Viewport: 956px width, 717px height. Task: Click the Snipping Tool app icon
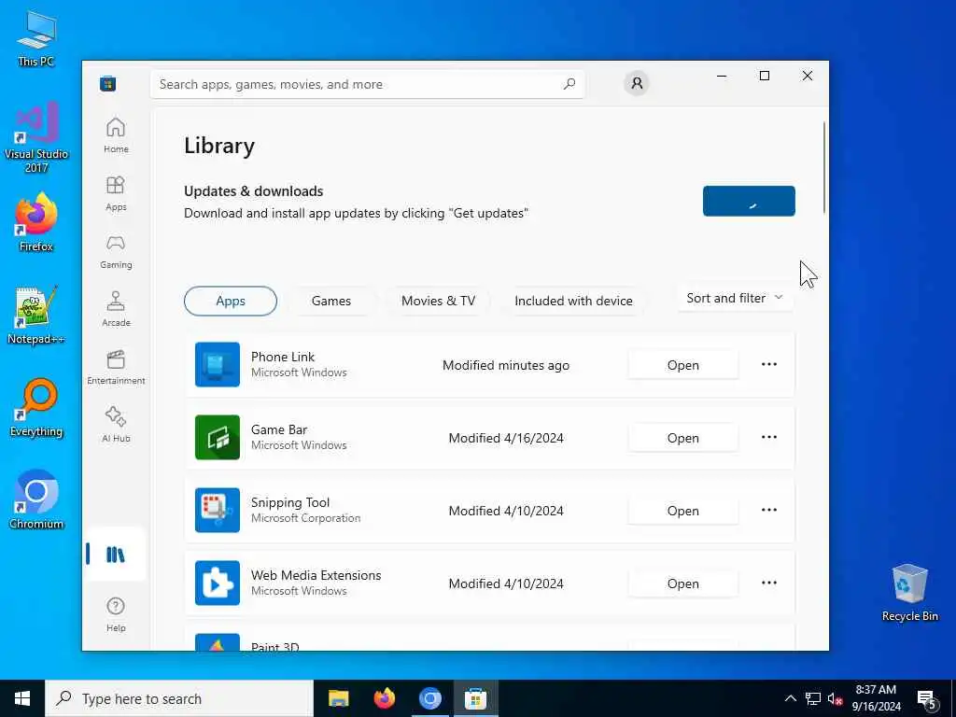point(217,510)
